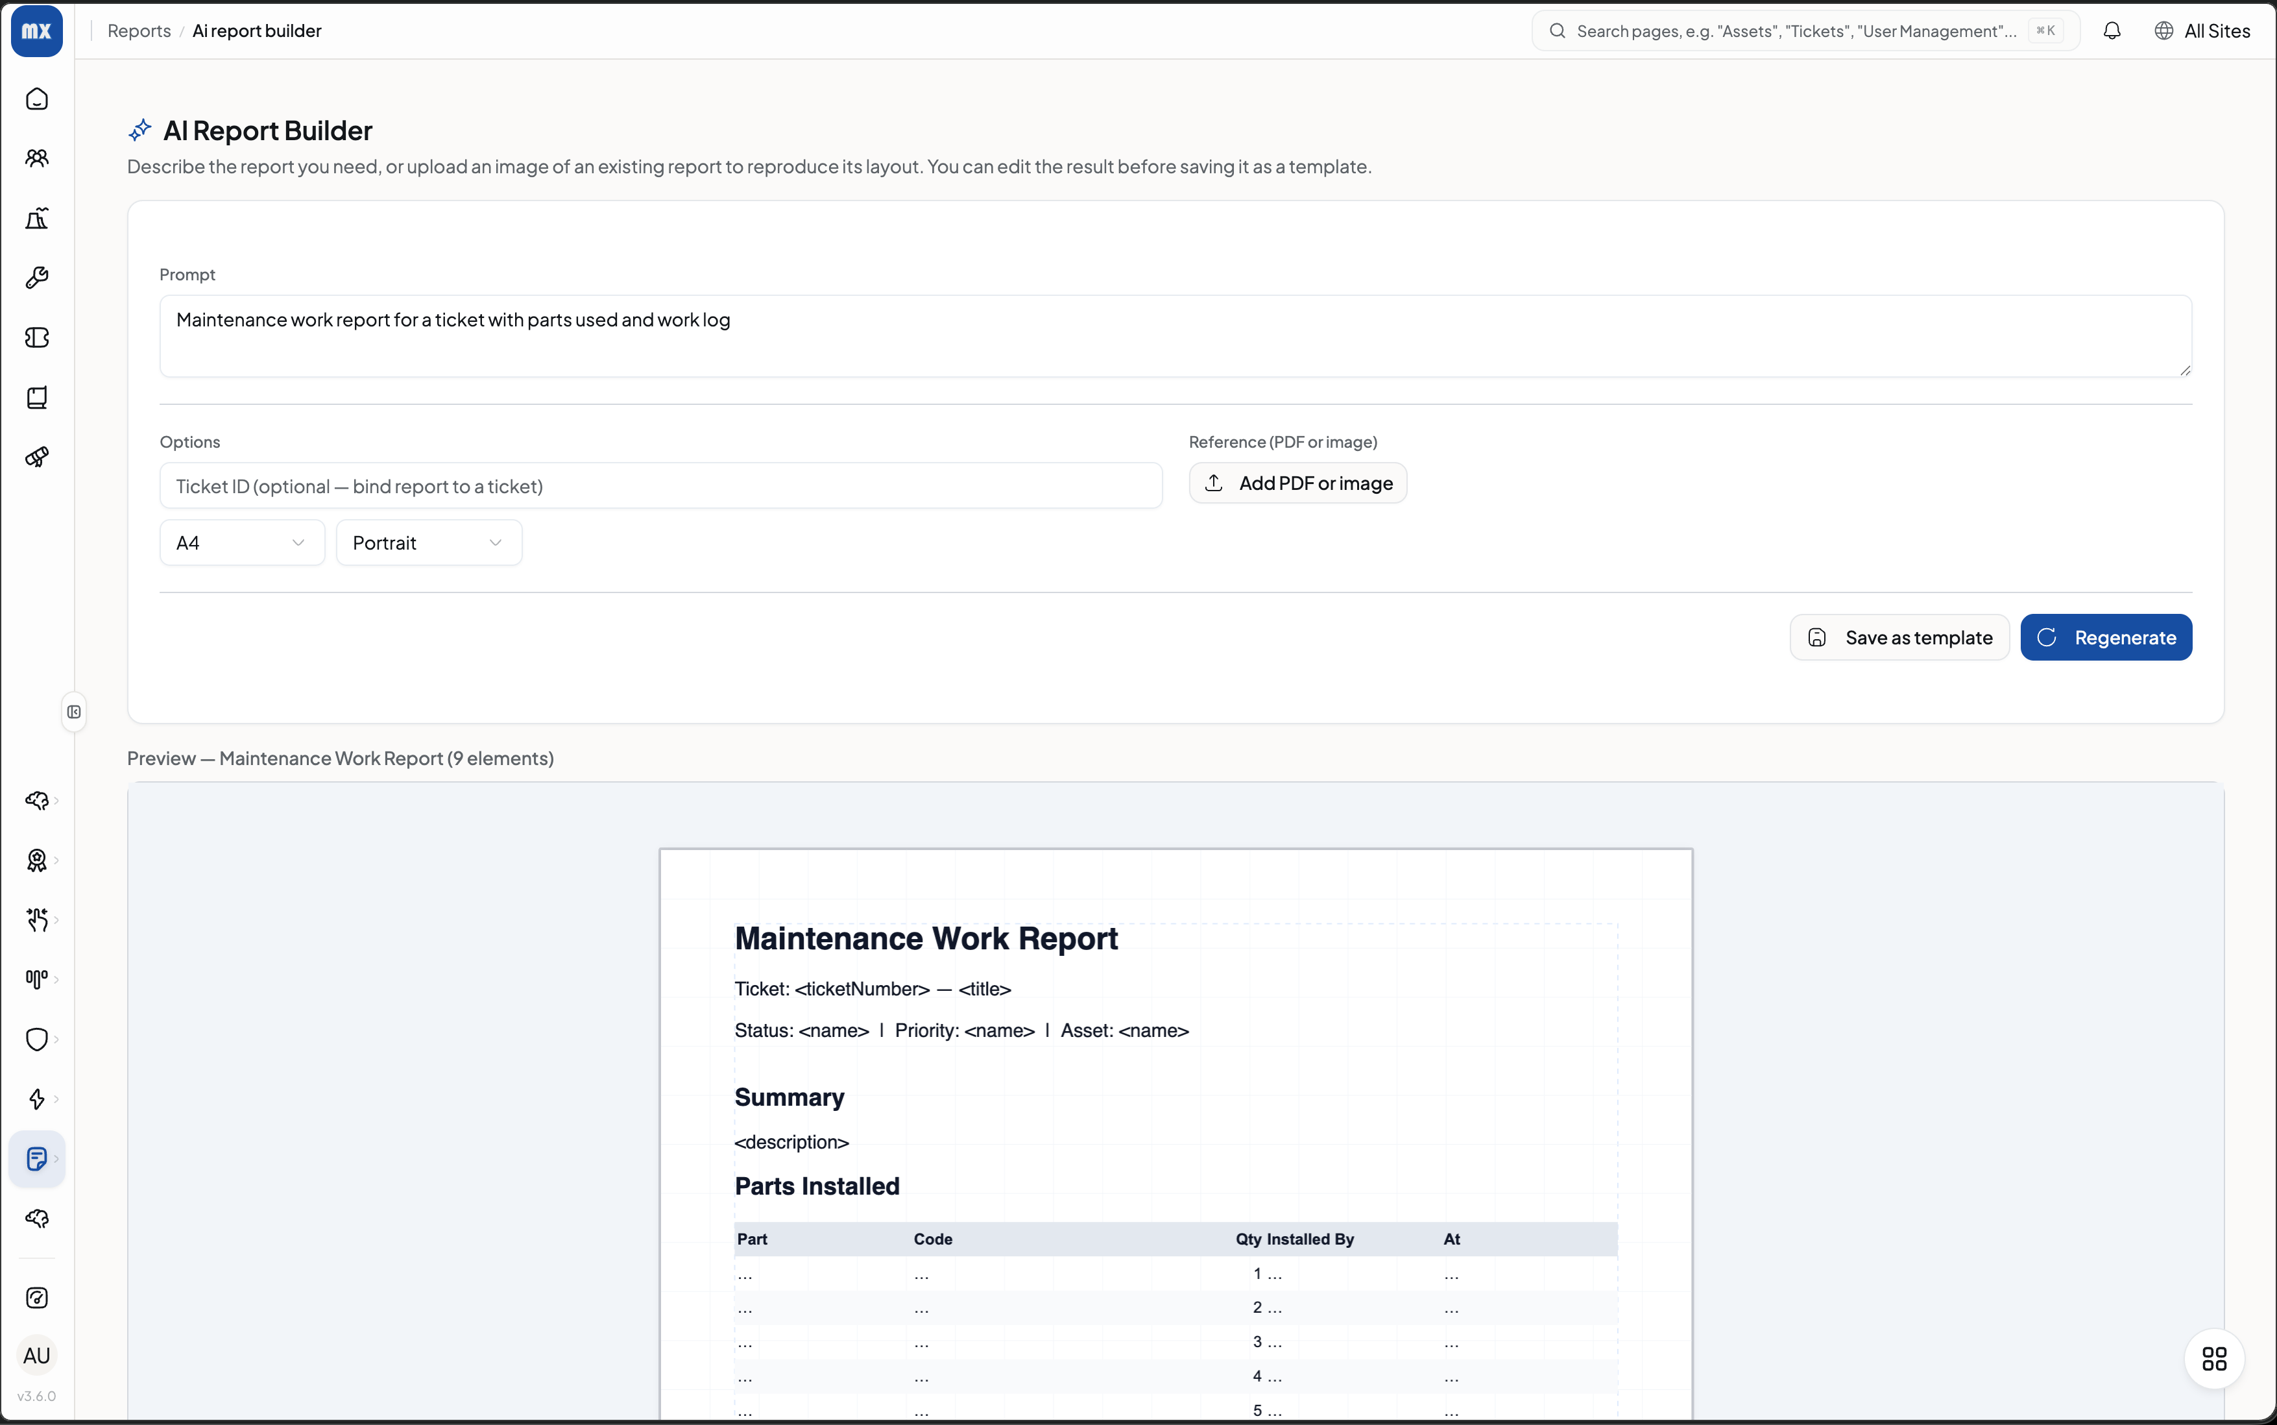The image size is (2277, 1425).
Task: Click into the Prompt text area
Action: click(1175, 336)
